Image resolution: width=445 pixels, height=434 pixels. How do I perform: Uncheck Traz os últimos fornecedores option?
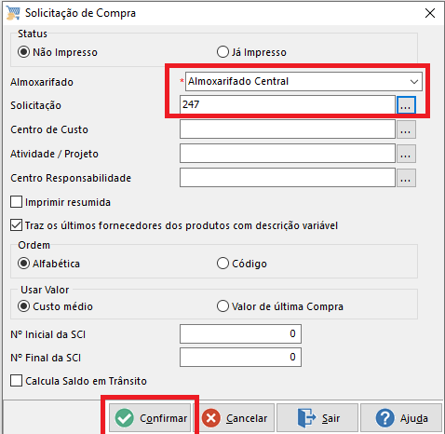click(16, 225)
